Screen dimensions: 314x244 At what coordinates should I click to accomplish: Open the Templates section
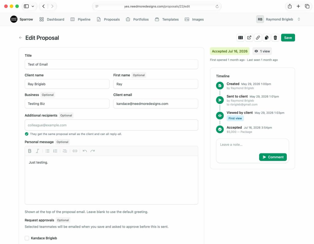167,19
